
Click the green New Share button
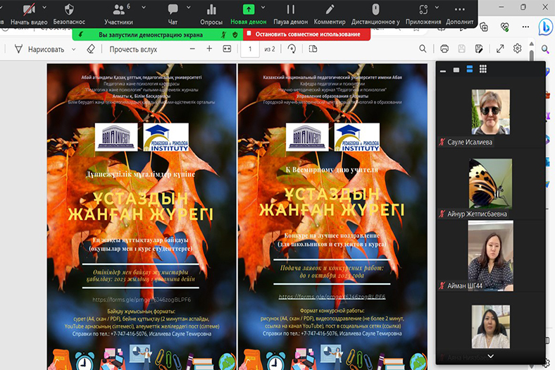tap(249, 14)
